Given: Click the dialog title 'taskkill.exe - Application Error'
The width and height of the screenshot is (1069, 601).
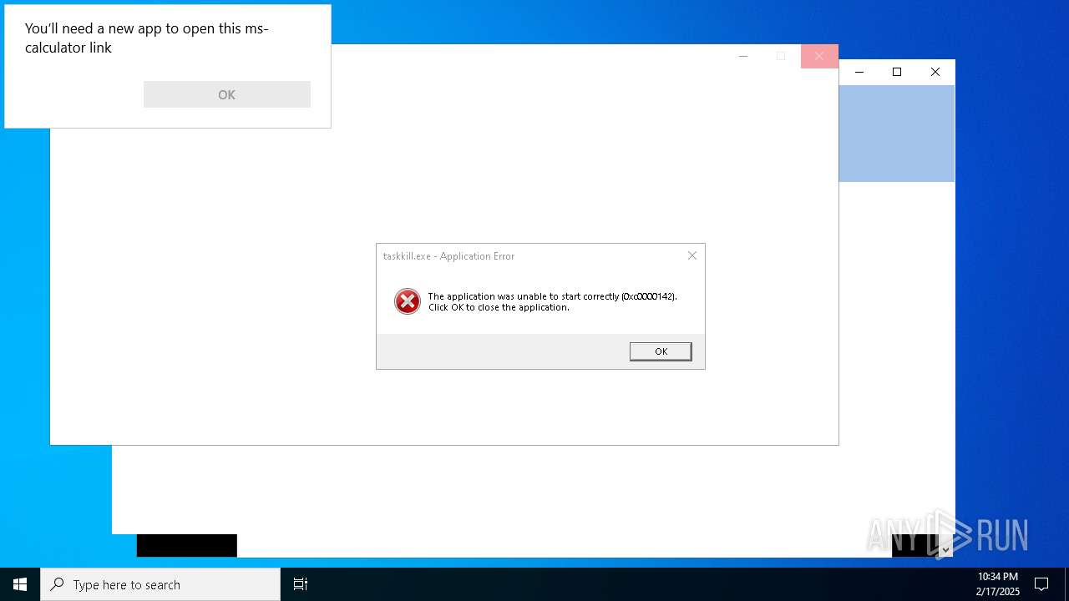Looking at the screenshot, I should pos(448,256).
